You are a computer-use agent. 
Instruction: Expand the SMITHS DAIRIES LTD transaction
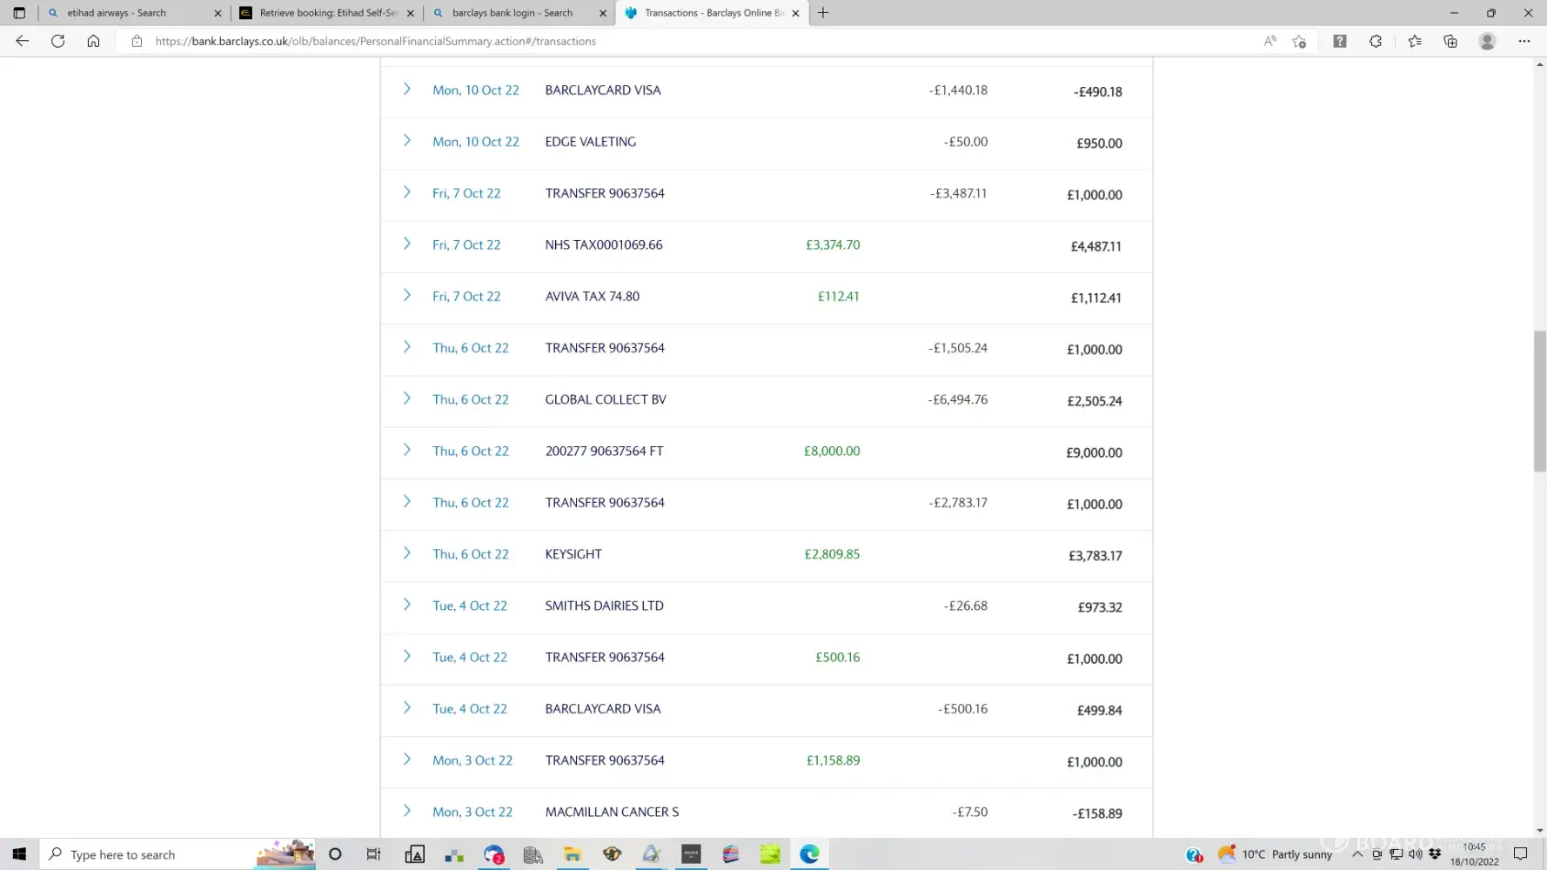click(x=406, y=605)
